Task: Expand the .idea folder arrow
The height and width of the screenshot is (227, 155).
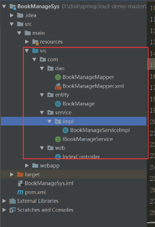Action: point(12,15)
